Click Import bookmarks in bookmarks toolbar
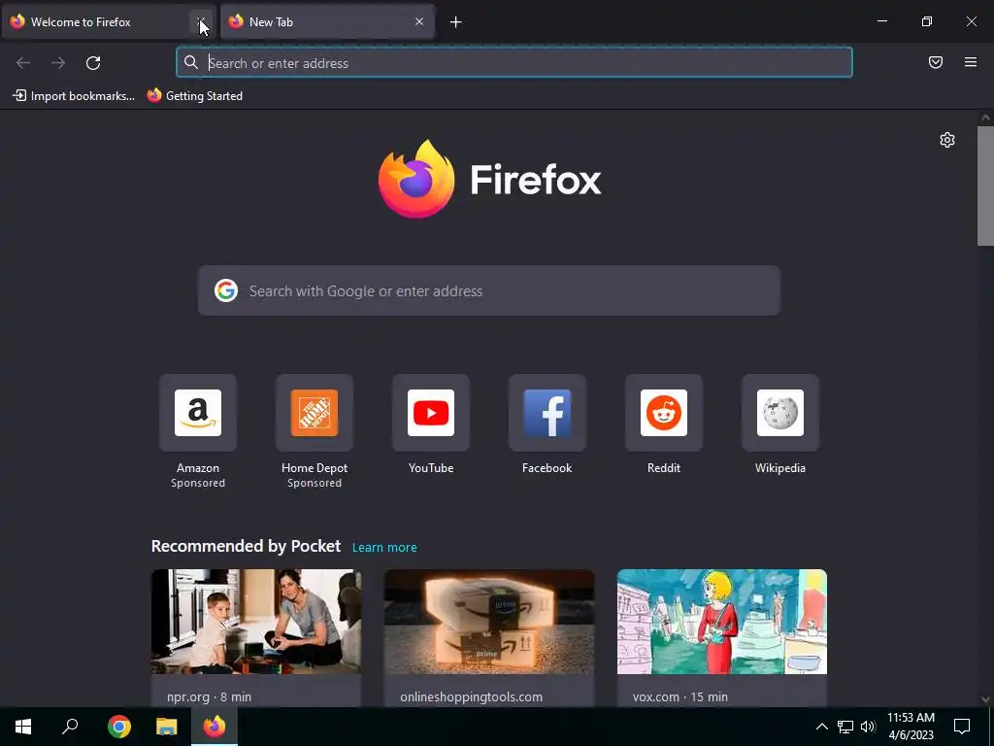The width and height of the screenshot is (994, 746). tap(74, 96)
